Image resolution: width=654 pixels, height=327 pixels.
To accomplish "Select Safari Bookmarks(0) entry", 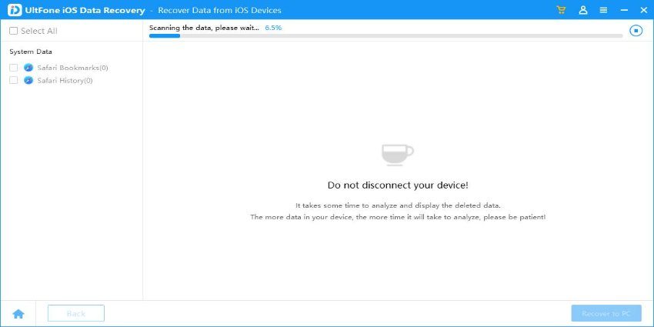I will tap(72, 68).
